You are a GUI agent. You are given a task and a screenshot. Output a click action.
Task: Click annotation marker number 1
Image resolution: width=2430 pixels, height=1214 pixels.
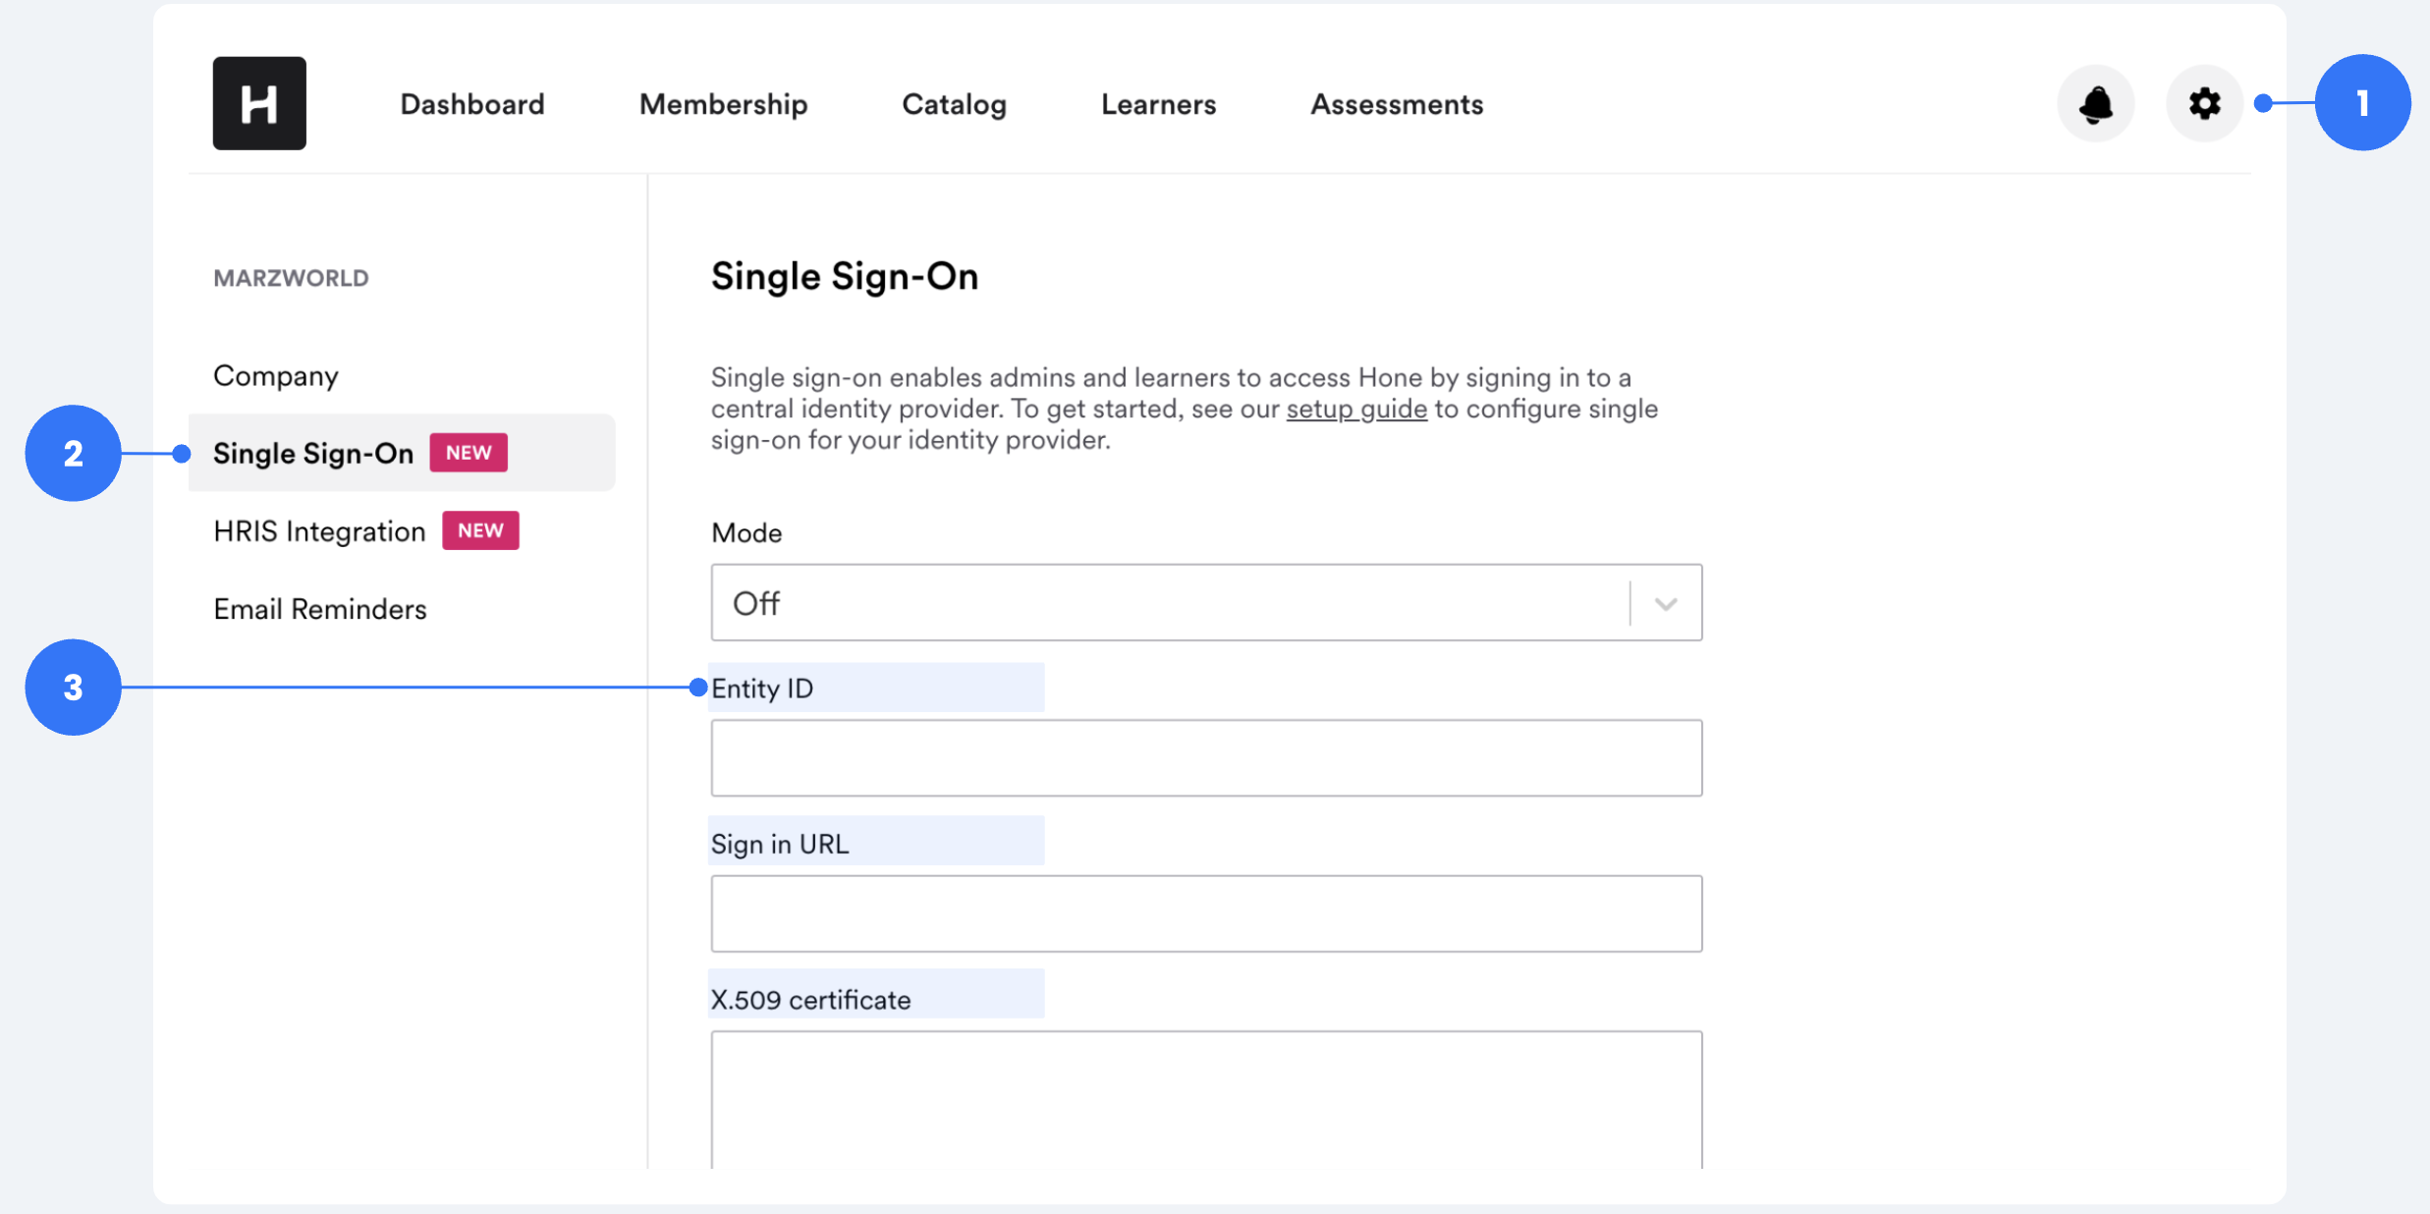pos(2362,102)
